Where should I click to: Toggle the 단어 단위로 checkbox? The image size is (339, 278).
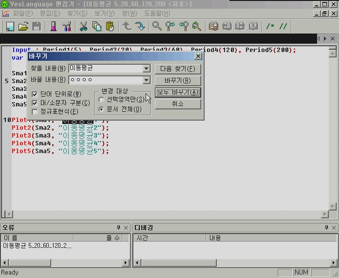[35, 94]
